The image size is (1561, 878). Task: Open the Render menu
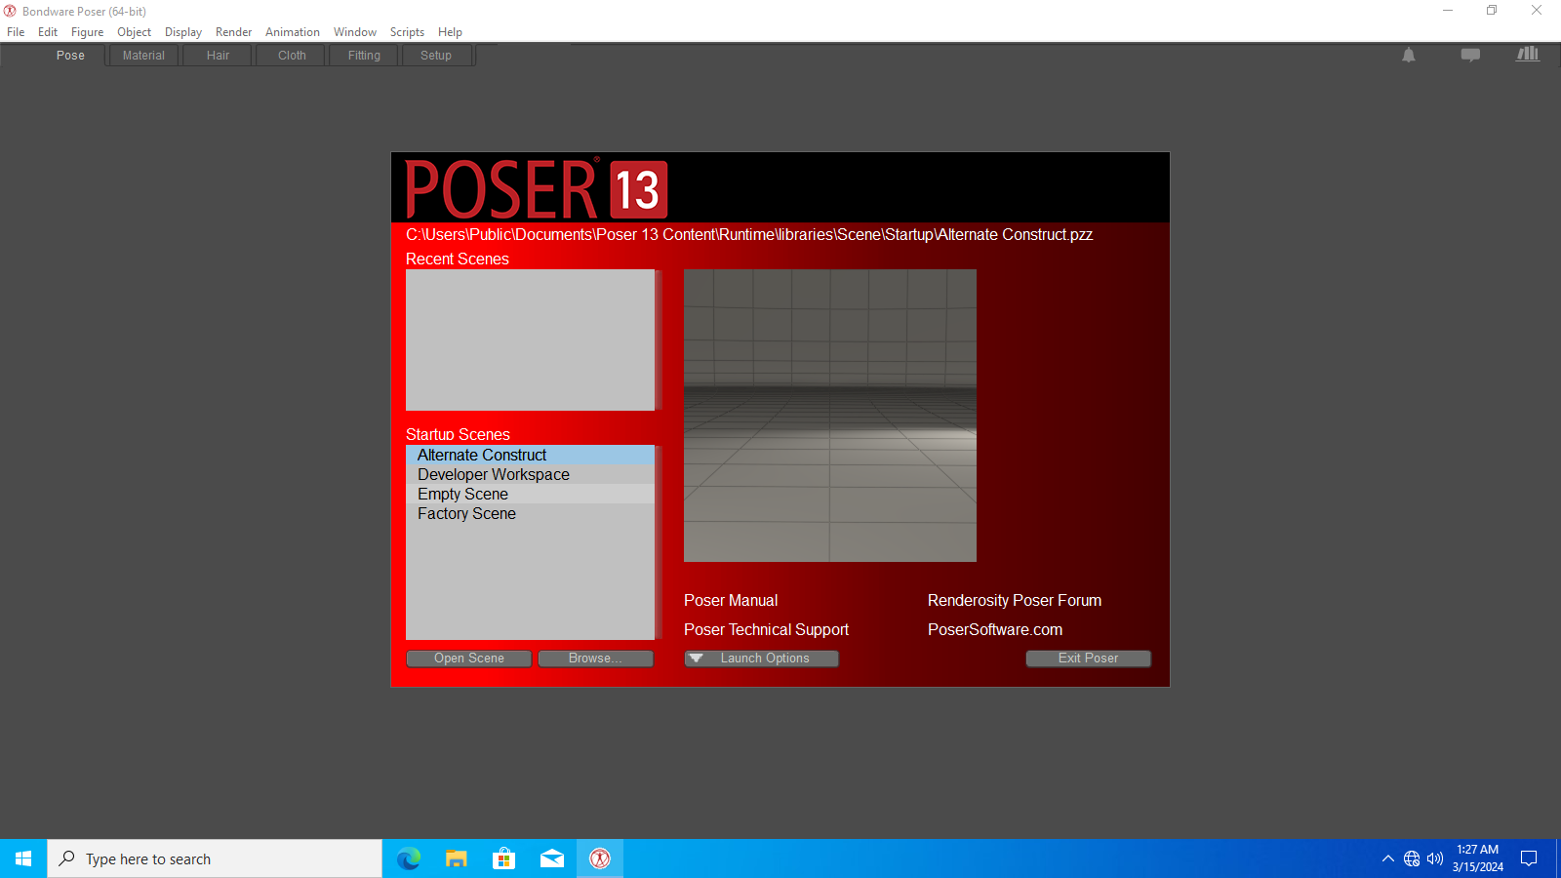233,32
